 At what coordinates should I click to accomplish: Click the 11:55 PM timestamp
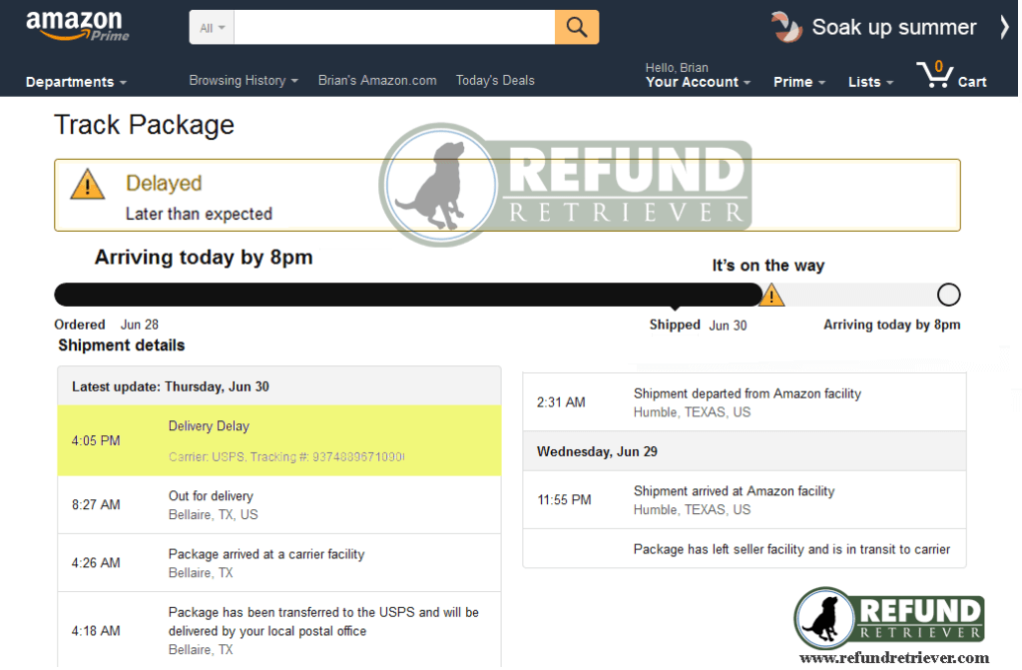pos(564,499)
